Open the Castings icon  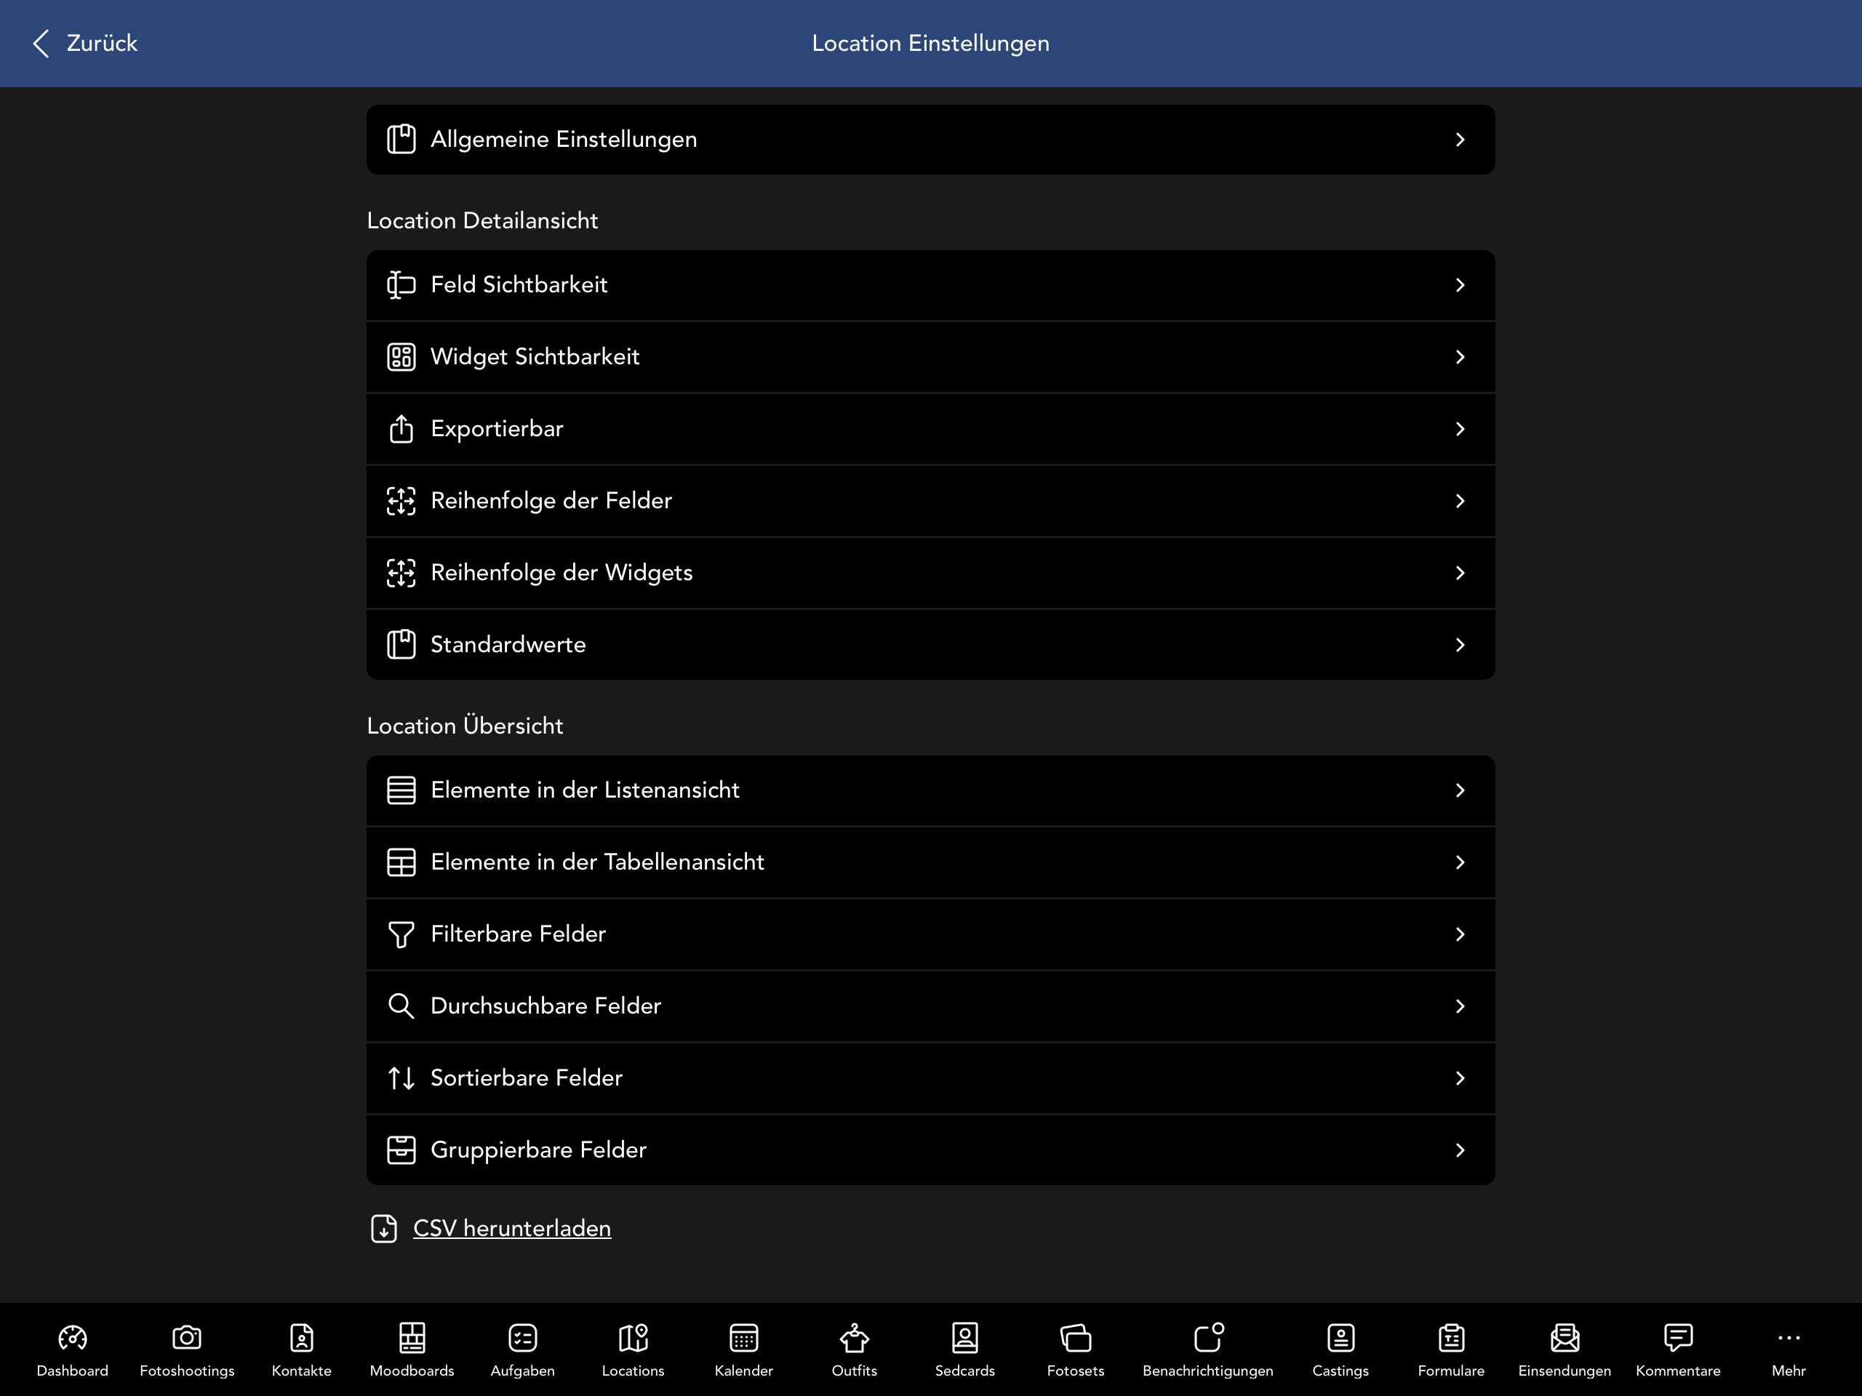click(x=1340, y=1337)
